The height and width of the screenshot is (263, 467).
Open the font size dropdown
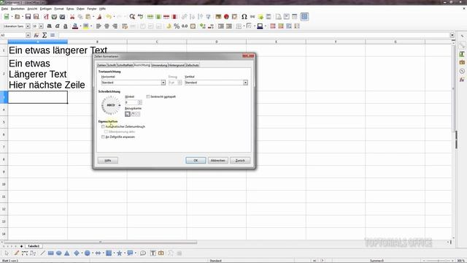[41, 26]
